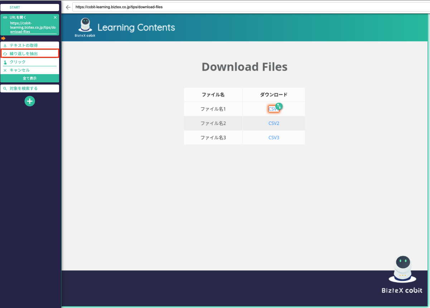
Task: Click the BizteX cobit robot logo in header
Action: coord(85,27)
